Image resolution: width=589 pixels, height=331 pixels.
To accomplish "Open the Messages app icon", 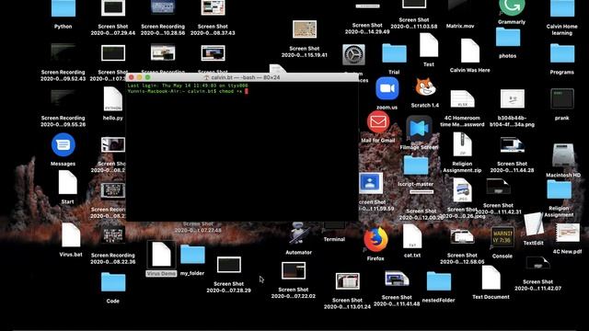I will 64,145.
